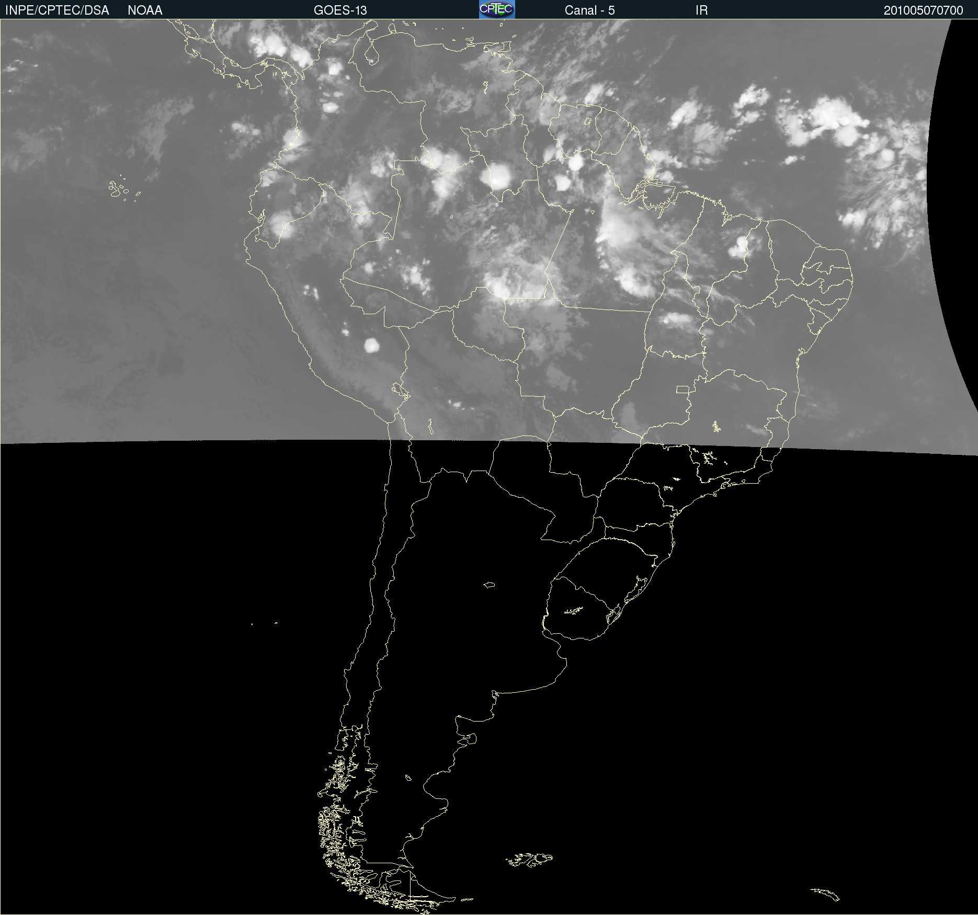This screenshot has height=915, width=978.
Task: Click the GOES-13 satellite label
Action: (x=340, y=10)
